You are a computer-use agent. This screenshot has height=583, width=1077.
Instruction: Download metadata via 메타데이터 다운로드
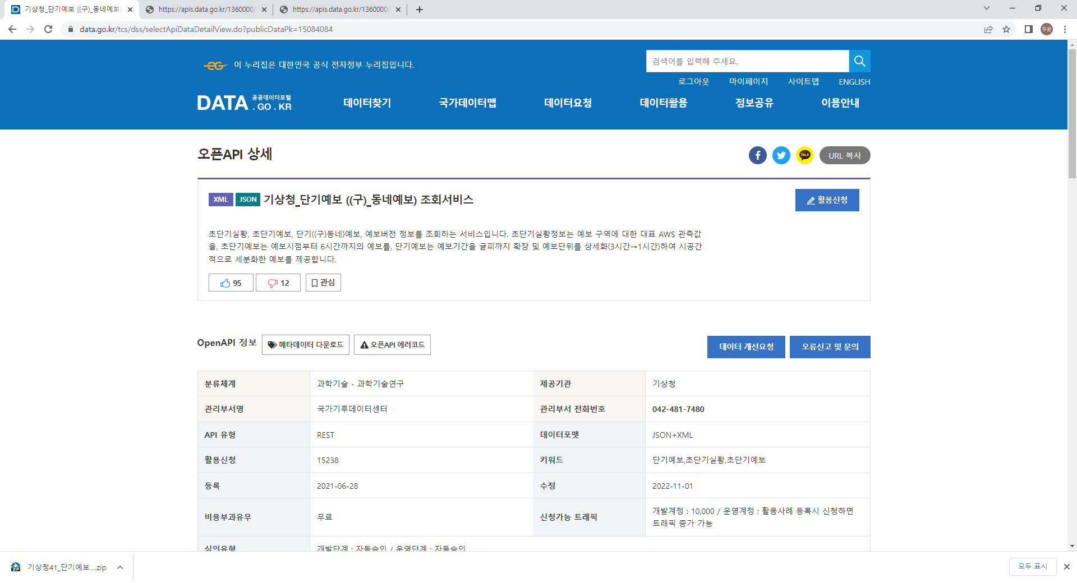(x=306, y=345)
